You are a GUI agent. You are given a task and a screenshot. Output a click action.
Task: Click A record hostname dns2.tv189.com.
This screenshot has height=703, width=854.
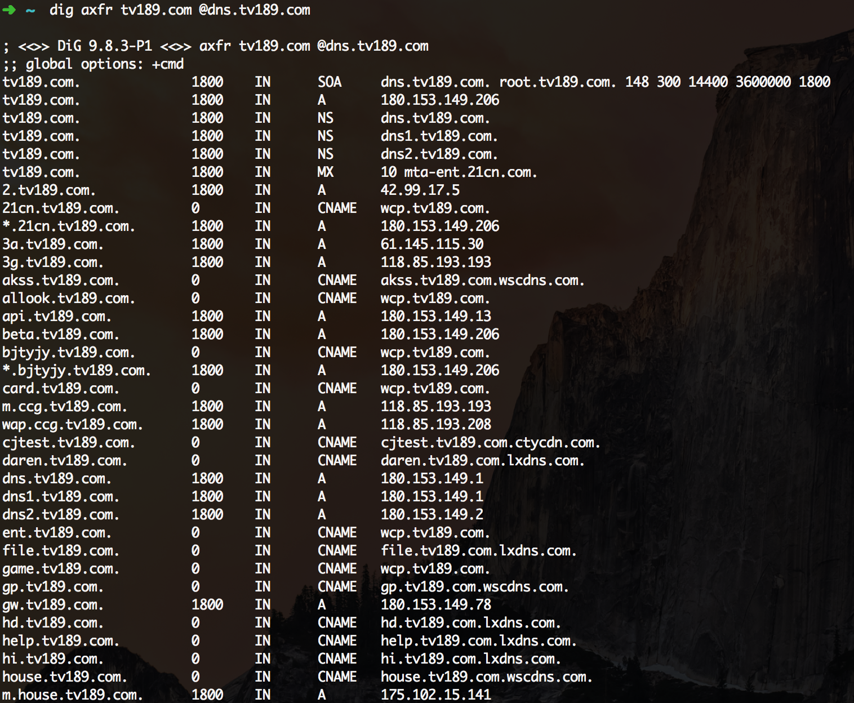[x=61, y=515]
